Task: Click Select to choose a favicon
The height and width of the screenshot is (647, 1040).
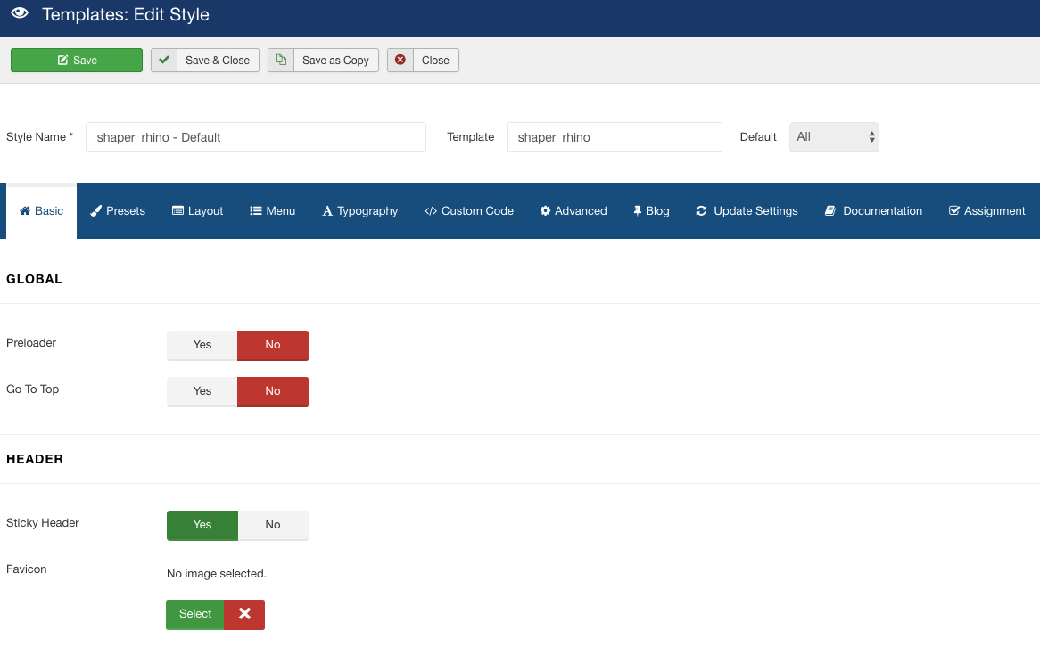Action: 195,614
